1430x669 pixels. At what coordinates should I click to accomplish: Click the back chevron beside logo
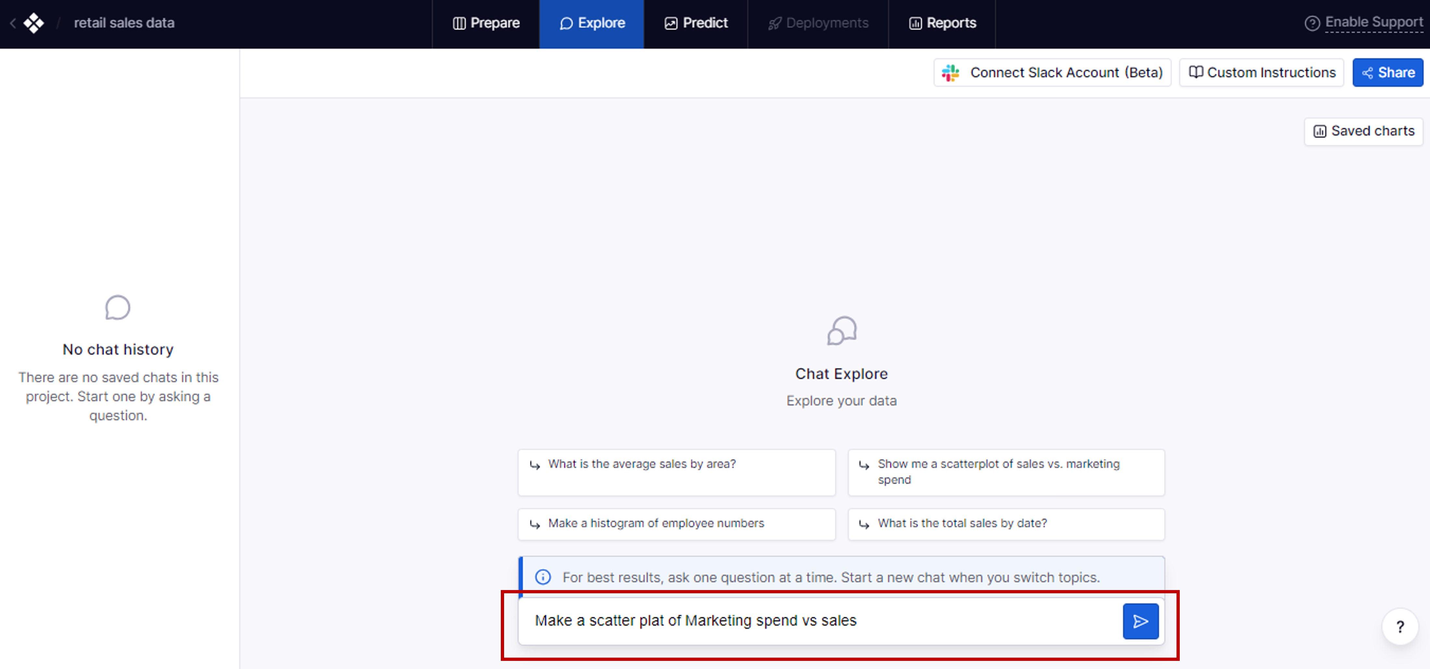coord(13,23)
